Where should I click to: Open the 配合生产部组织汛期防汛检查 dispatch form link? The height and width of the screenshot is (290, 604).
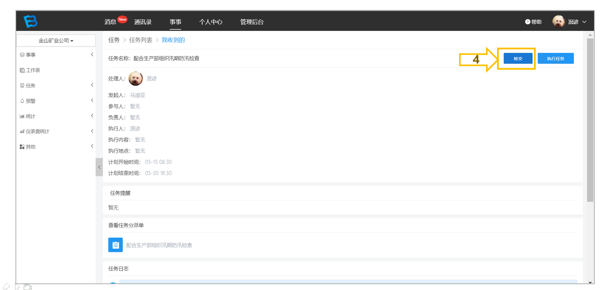(x=159, y=245)
